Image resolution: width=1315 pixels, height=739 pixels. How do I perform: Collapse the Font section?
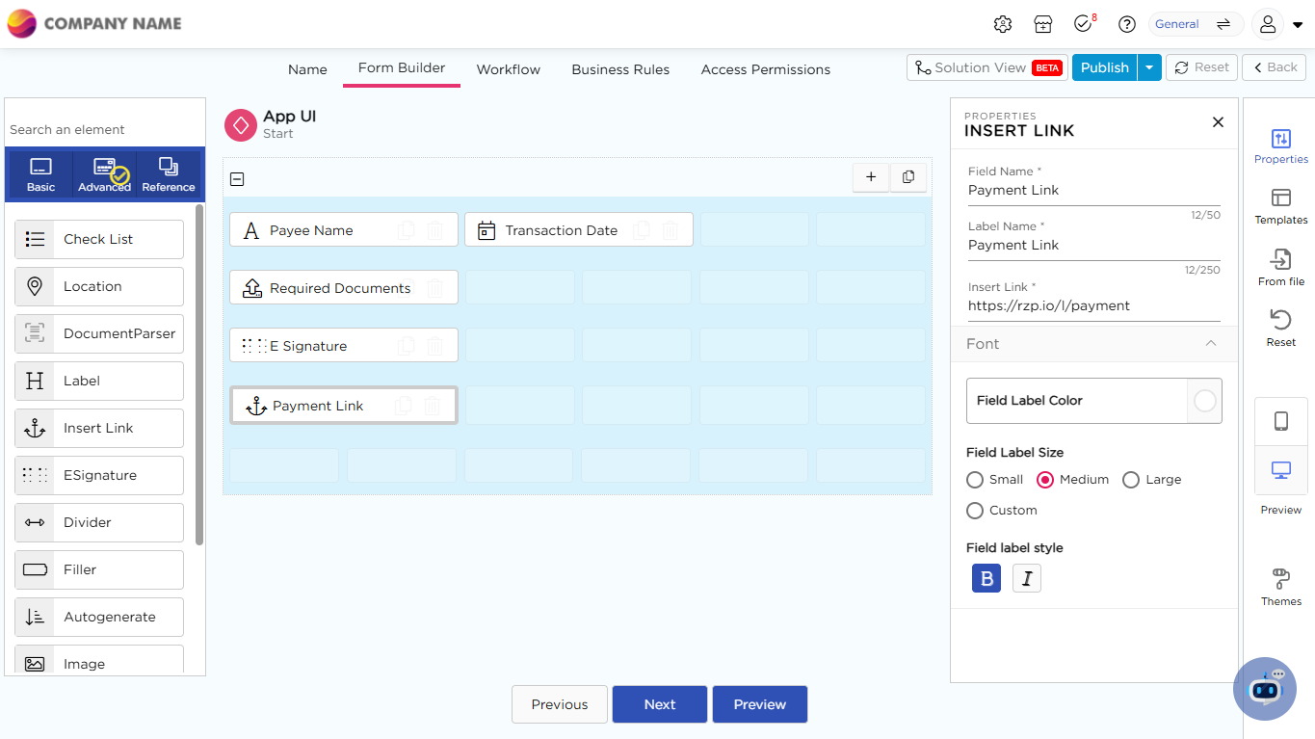coord(1210,344)
